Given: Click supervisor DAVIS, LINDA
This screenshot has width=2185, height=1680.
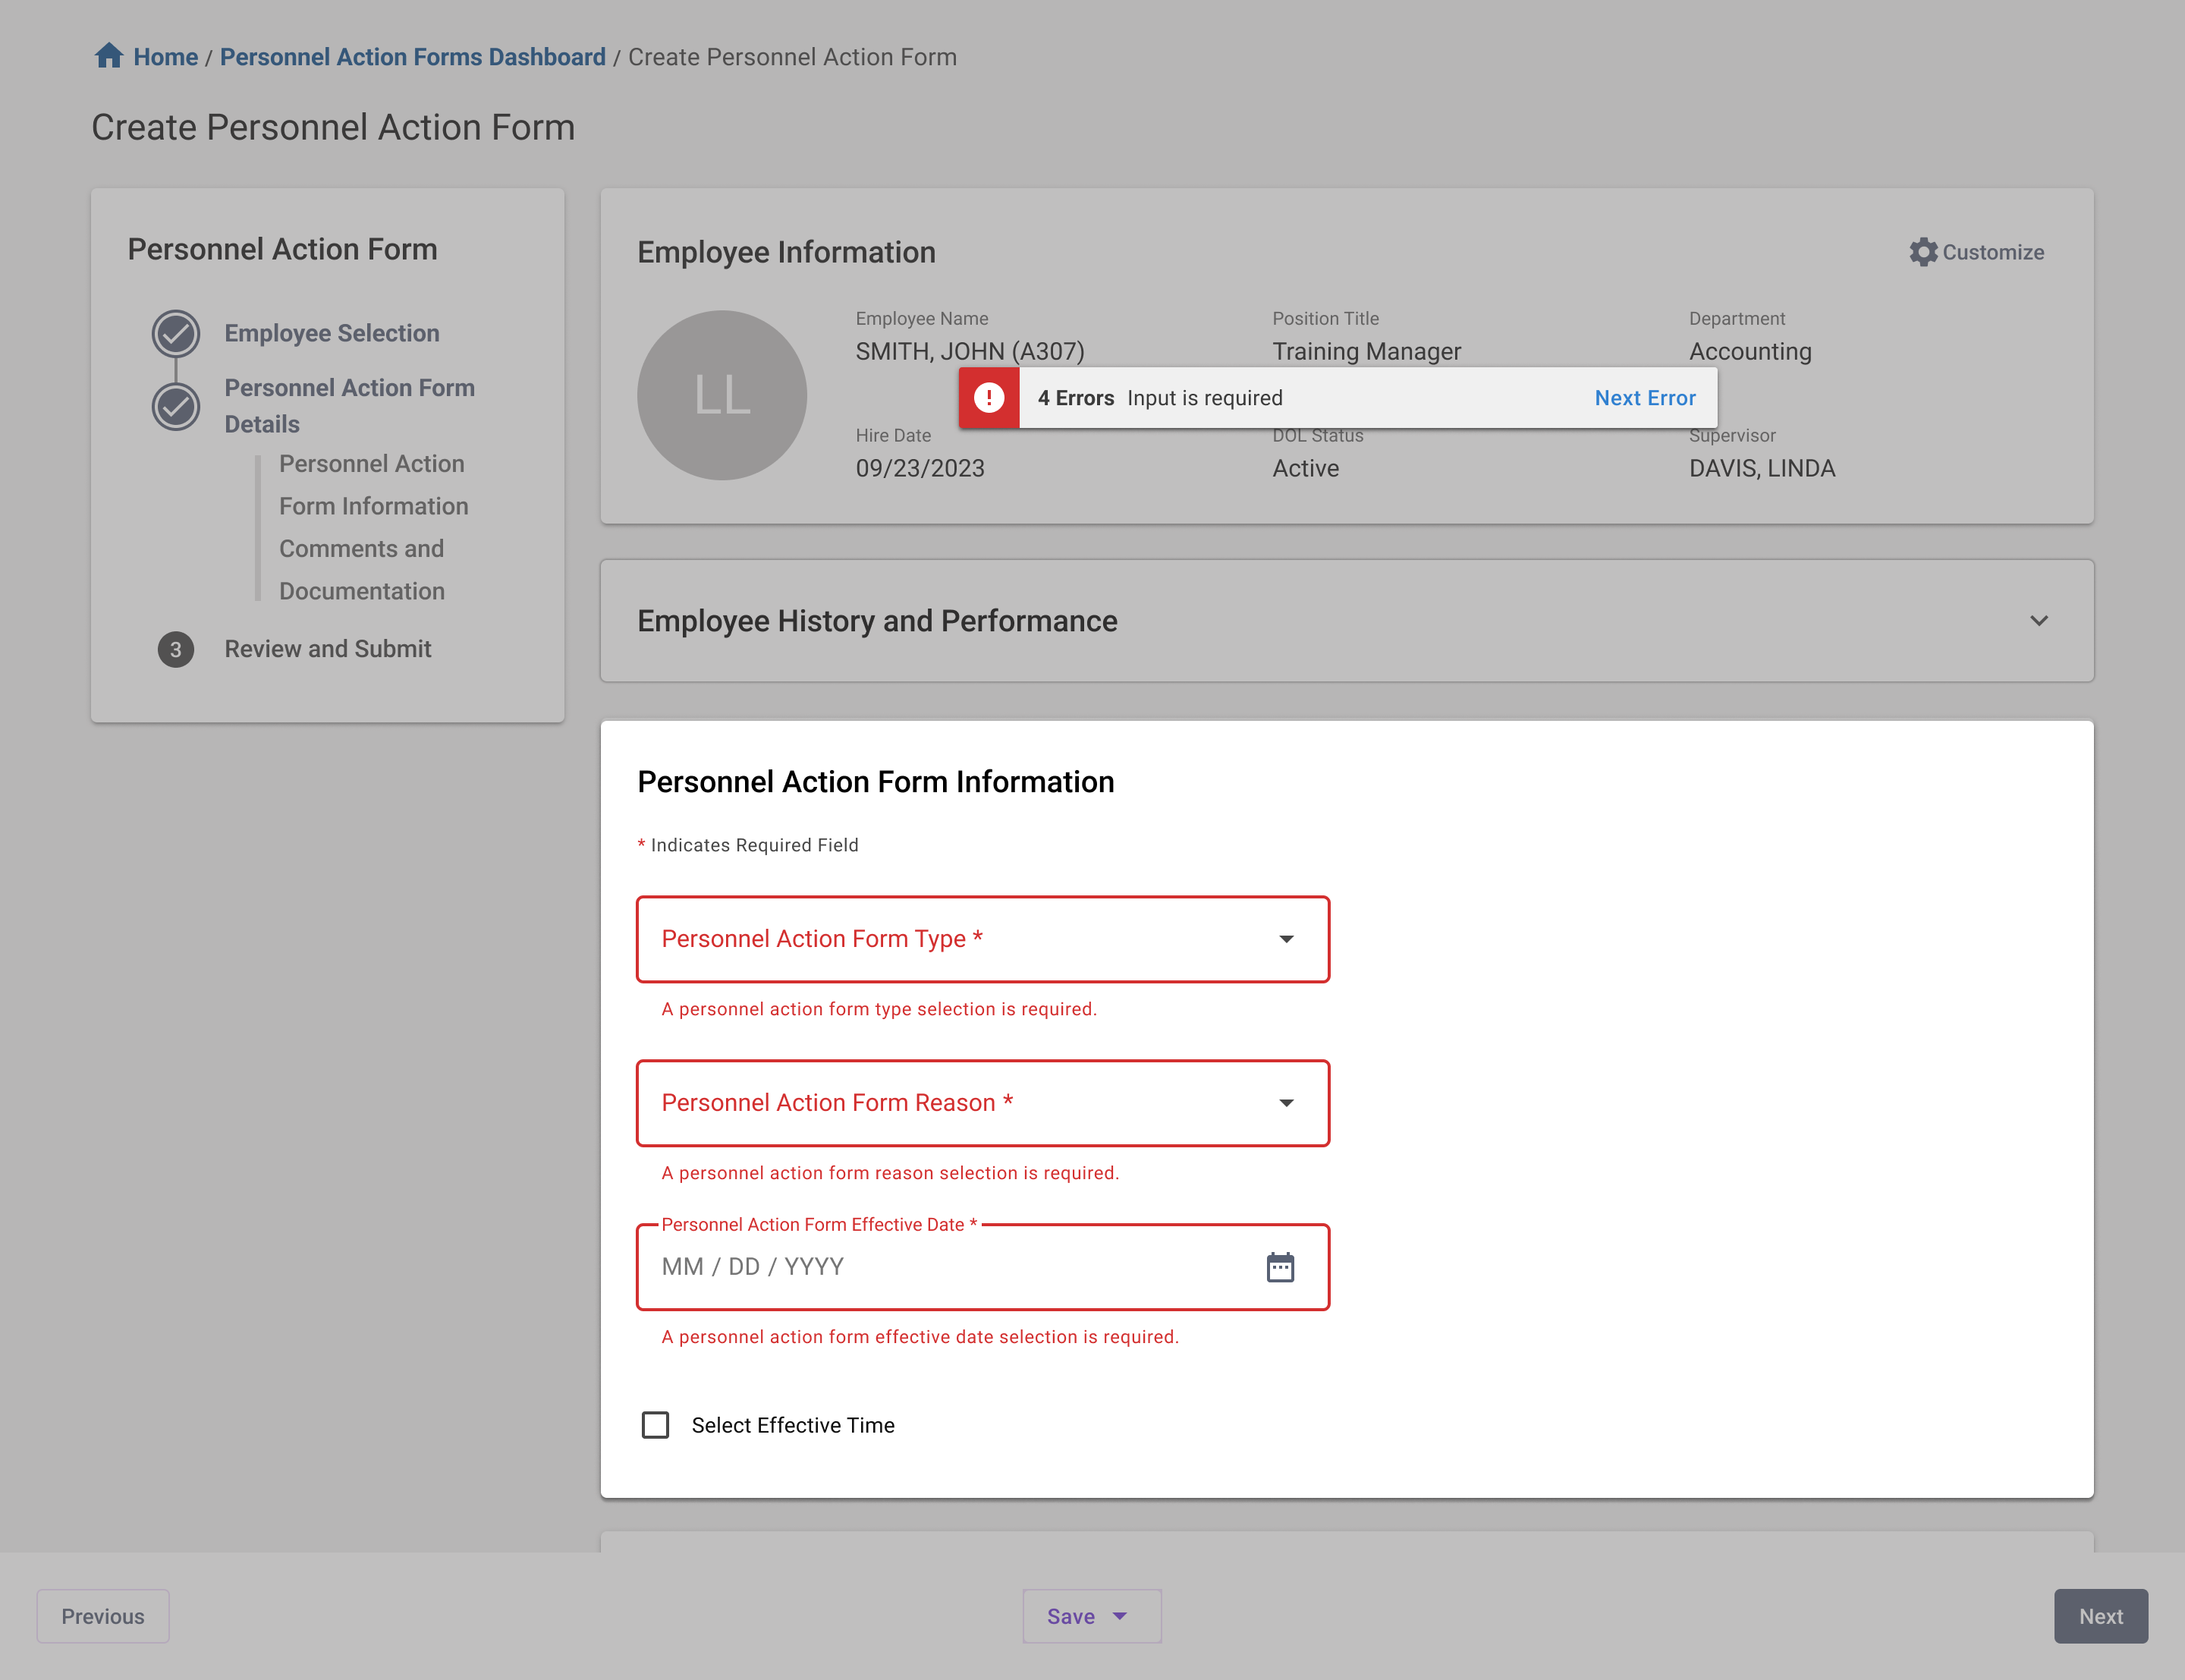Looking at the screenshot, I should point(1762,468).
